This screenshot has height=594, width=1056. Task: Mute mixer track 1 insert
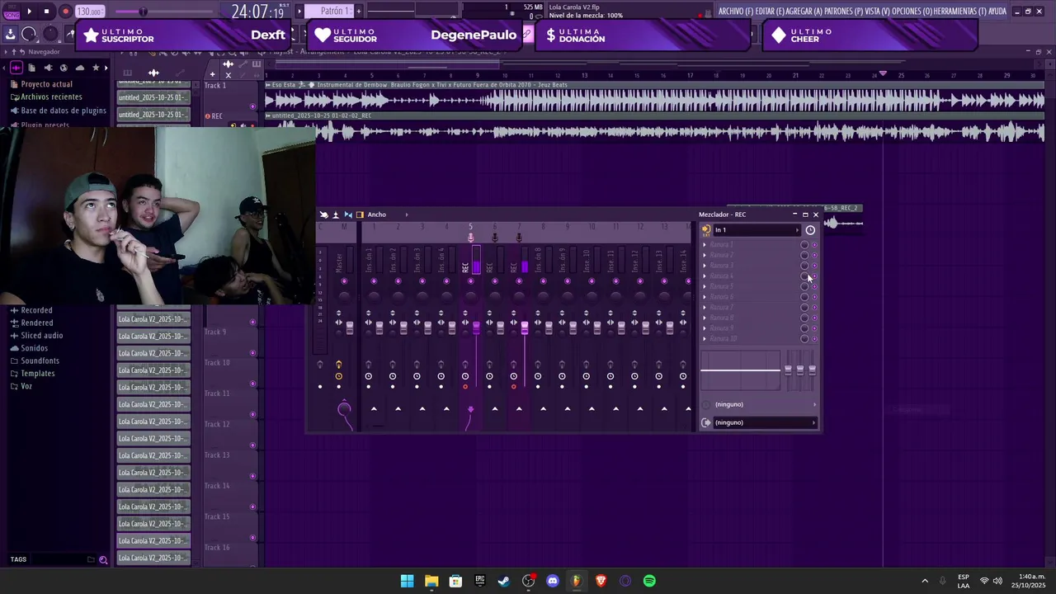374,281
